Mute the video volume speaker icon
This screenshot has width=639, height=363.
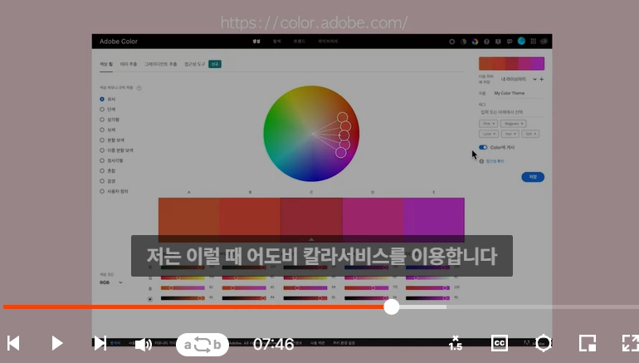coord(143,344)
